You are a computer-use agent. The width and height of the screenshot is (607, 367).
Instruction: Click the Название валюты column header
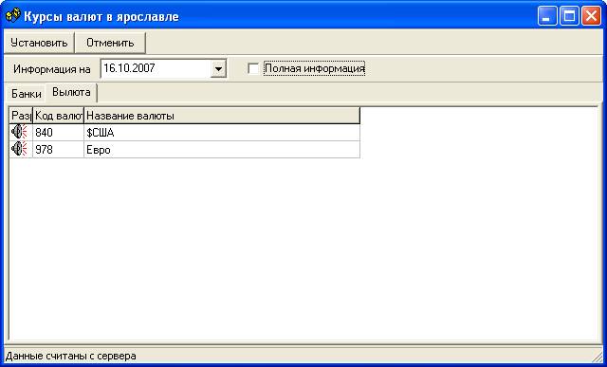(222, 116)
